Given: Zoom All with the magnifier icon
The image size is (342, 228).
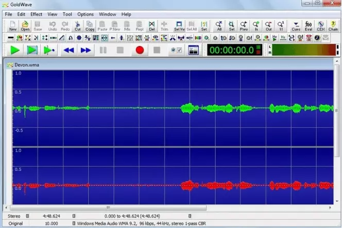Looking at the screenshot, I should (x=219, y=26).
